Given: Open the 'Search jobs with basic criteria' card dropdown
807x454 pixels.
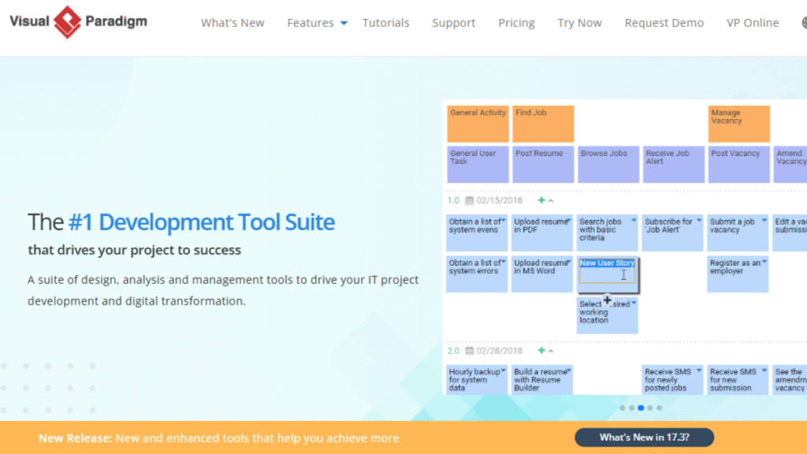Looking at the screenshot, I should pos(632,220).
